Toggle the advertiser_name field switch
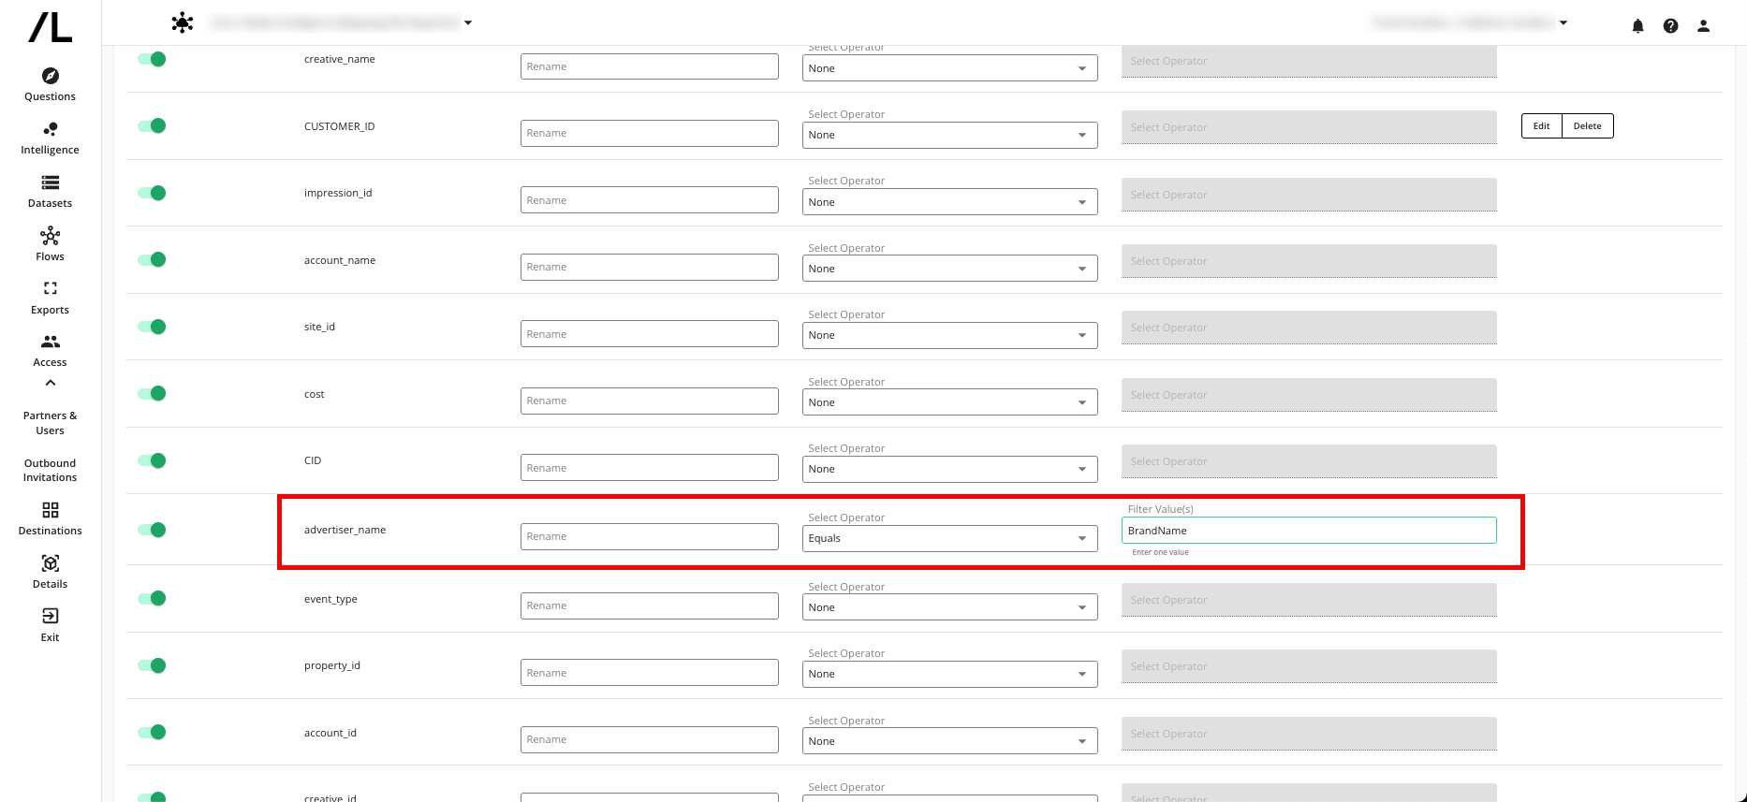 tap(152, 529)
